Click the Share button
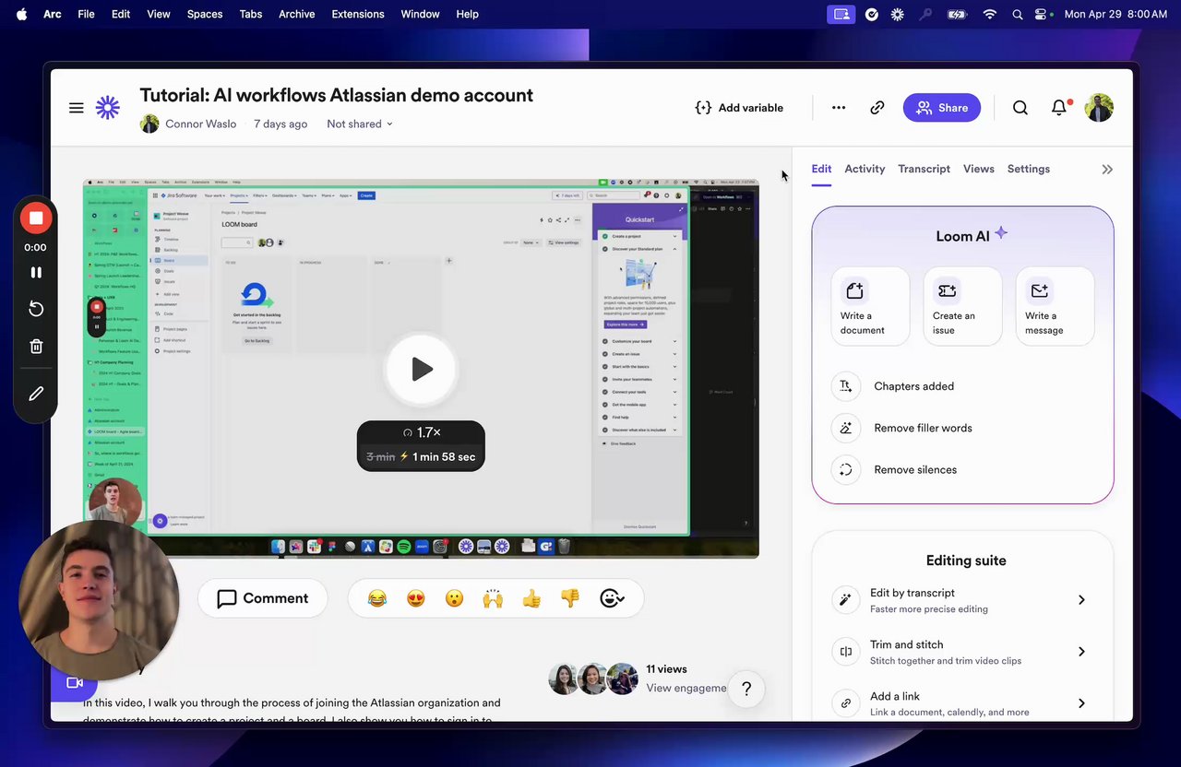The width and height of the screenshot is (1181, 767). [942, 108]
